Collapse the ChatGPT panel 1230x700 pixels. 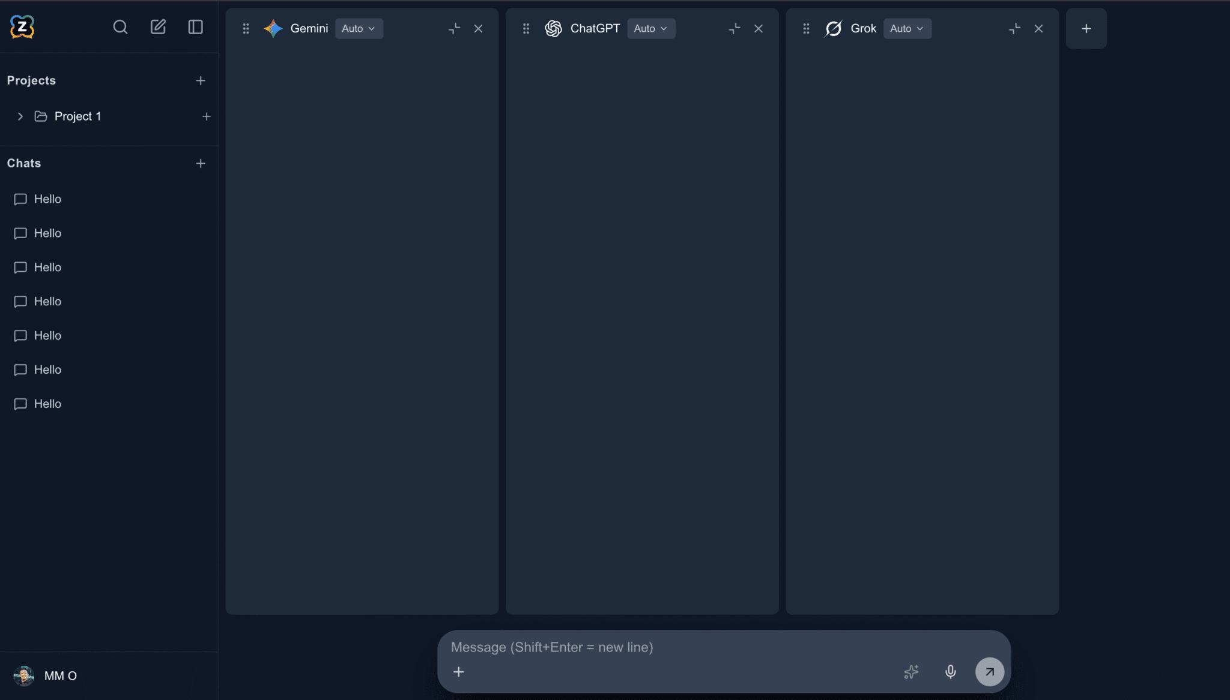pyautogui.click(x=734, y=28)
